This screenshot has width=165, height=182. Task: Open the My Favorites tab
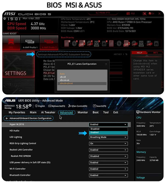(x=17, y=112)
